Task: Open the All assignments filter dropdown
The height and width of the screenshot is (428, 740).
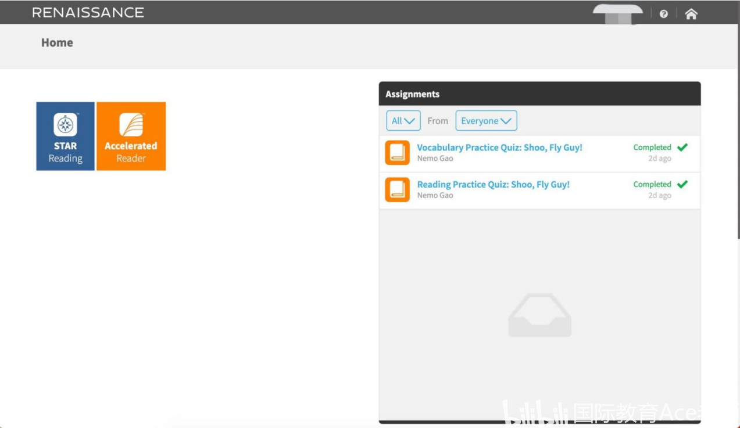Action: (x=403, y=121)
